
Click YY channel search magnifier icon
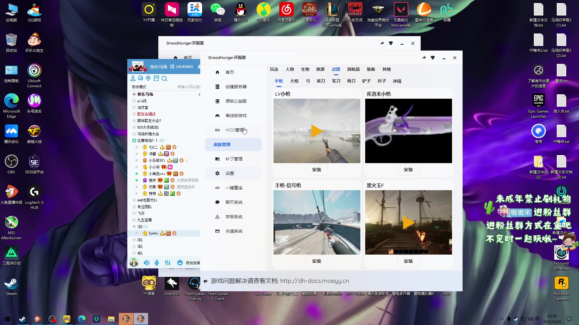pos(164,79)
